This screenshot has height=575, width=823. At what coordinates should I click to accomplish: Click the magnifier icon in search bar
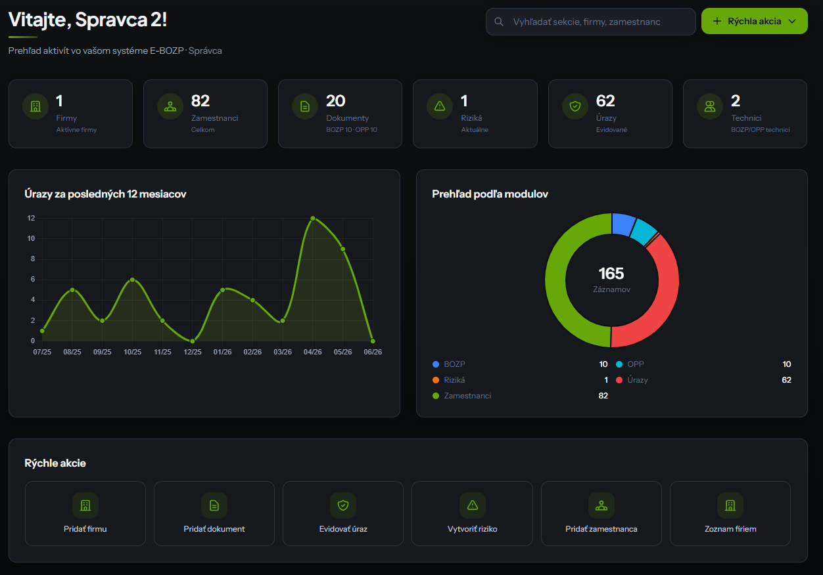pyautogui.click(x=500, y=22)
